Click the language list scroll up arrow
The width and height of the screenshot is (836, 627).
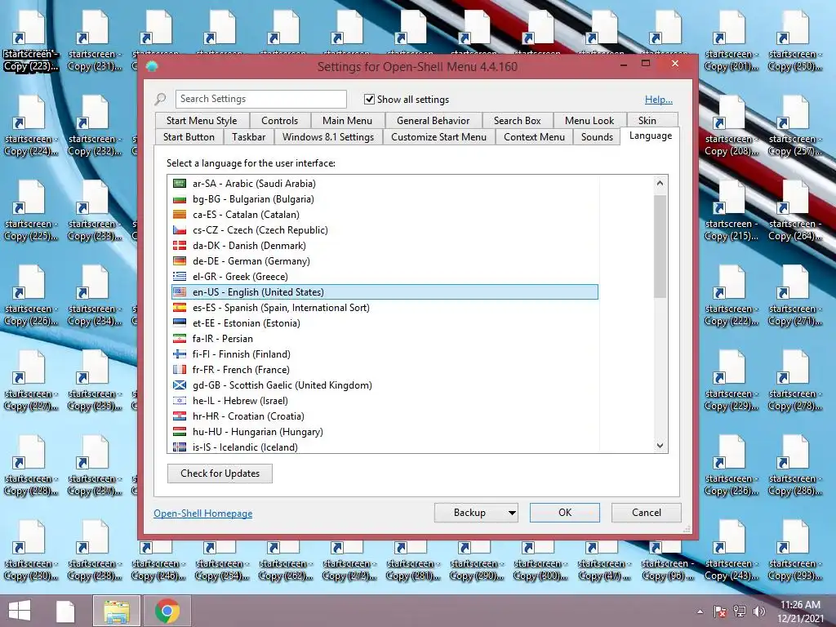[660, 184]
